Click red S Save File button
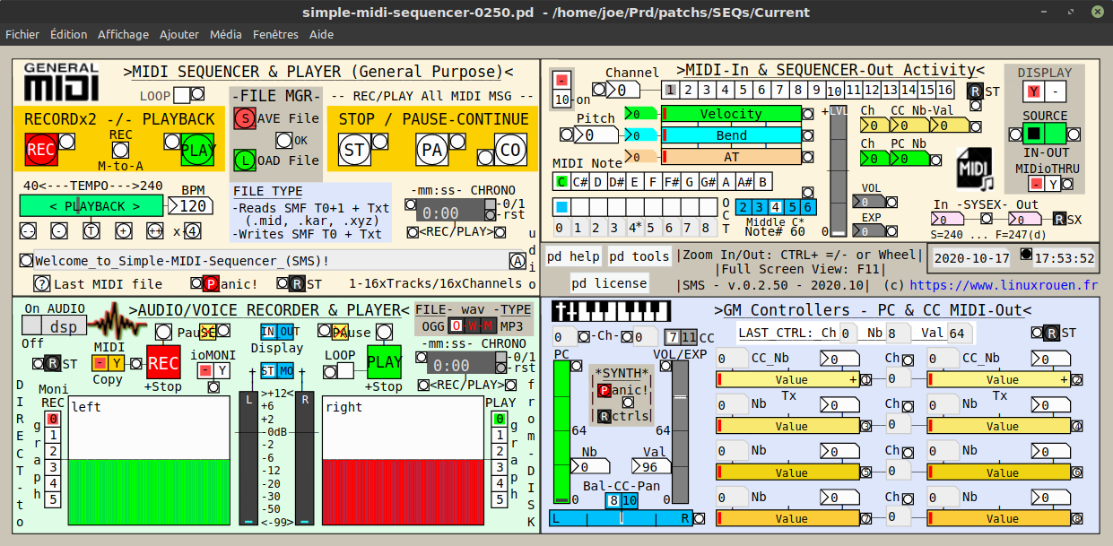Screen dimensions: 1113x546 point(244,117)
